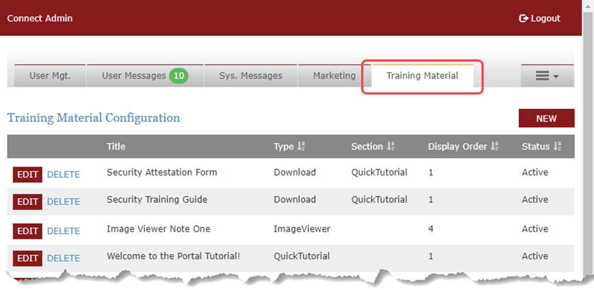The image size is (594, 290).
Task: Edit the Security Training Guide row
Action: click(x=27, y=202)
